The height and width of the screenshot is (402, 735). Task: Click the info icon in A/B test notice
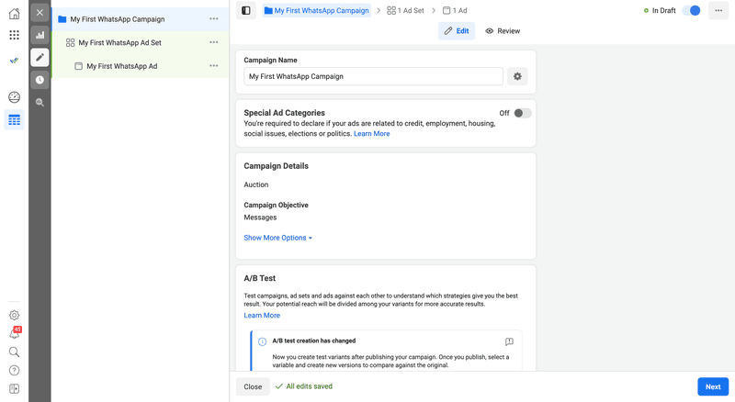pos(263,341)
